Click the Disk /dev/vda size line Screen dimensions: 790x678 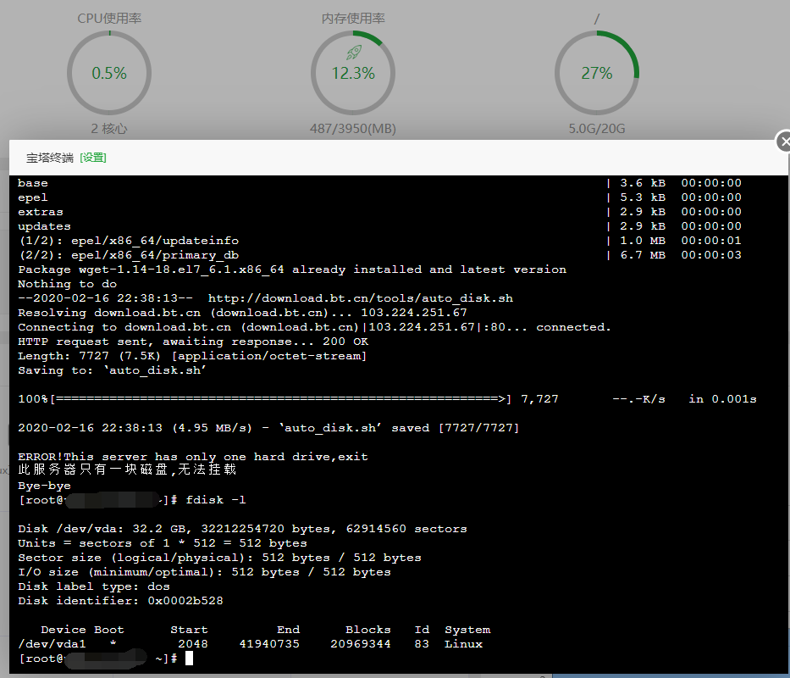[242, 529]
